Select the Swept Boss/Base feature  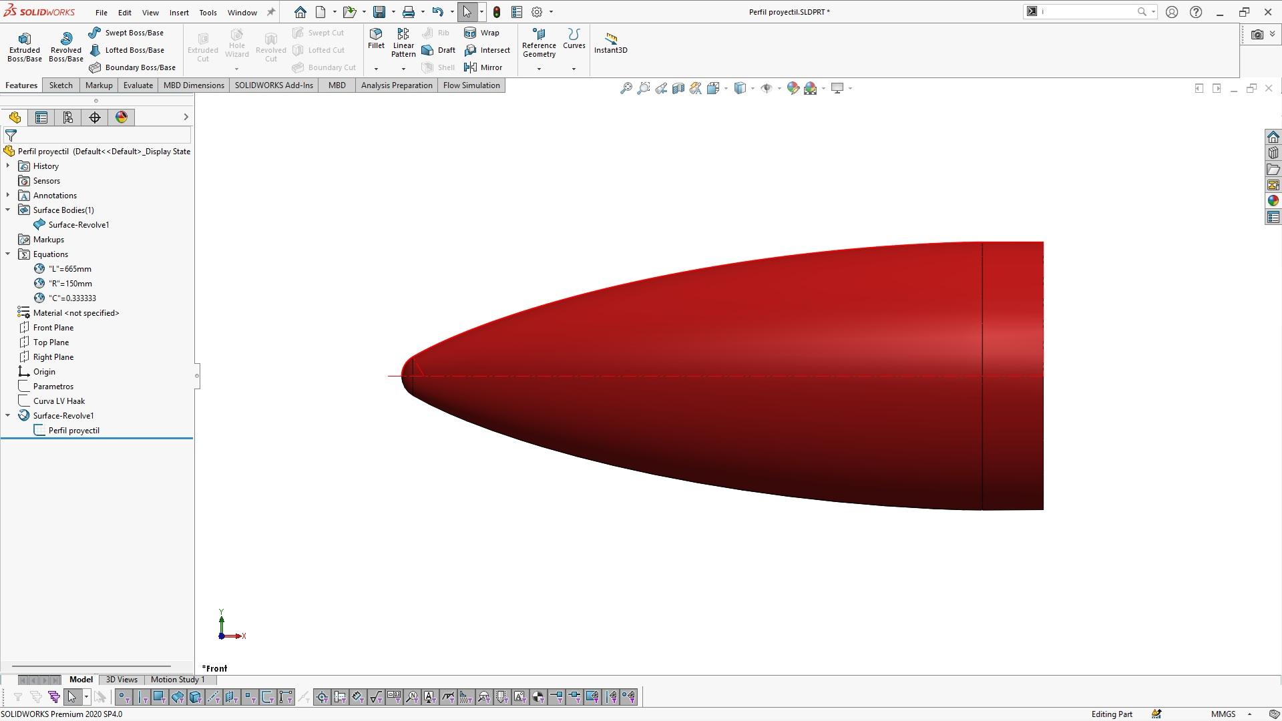coord(131,32)
